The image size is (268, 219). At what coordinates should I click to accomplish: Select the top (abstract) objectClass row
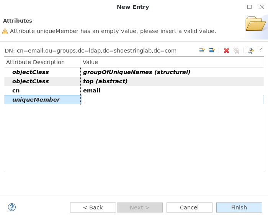134,81
